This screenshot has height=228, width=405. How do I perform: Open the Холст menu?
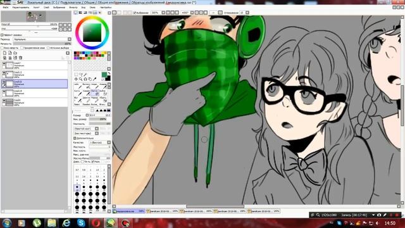click(x=37, y=8)
